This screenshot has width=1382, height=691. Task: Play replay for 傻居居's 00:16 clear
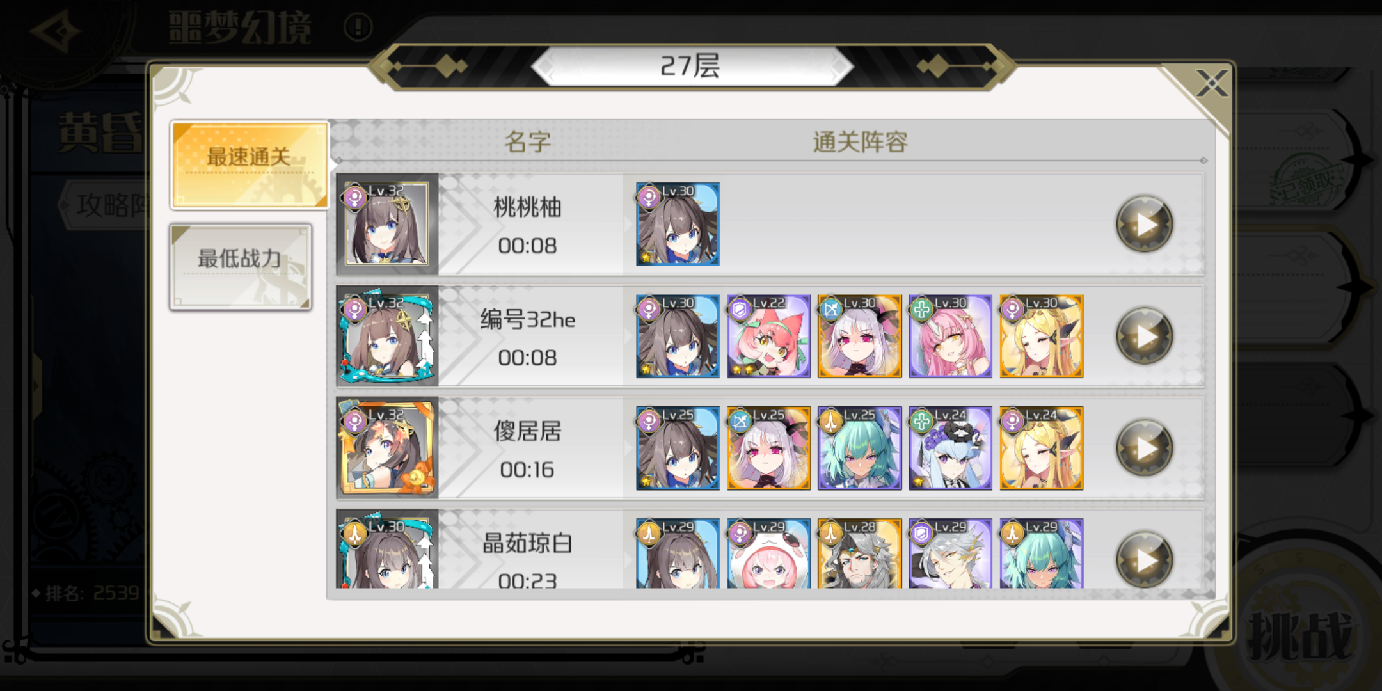1144,448
